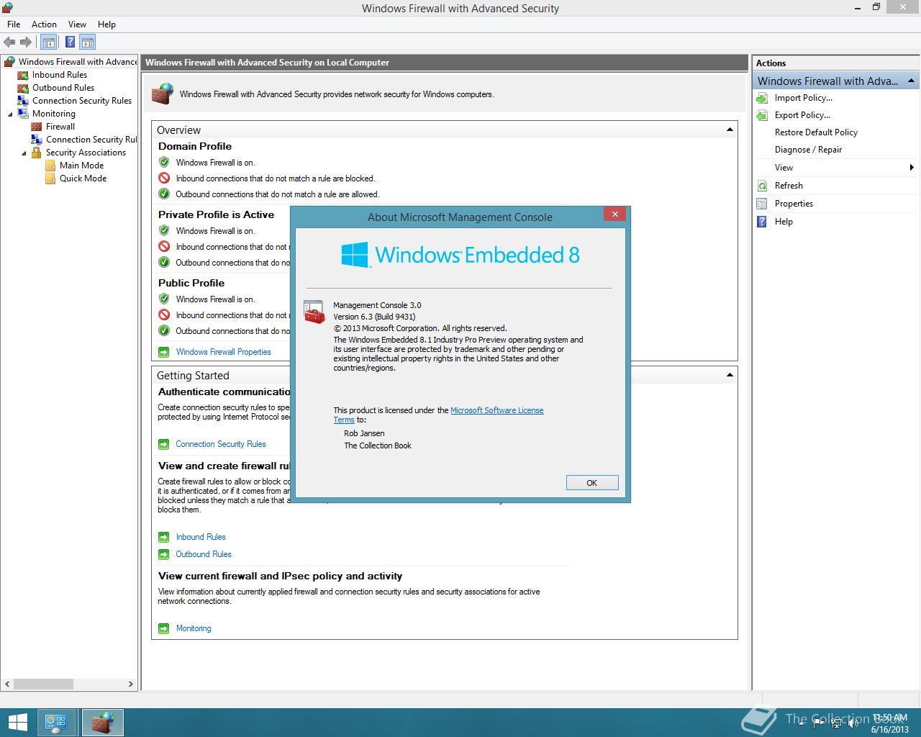This screenshot has width=921, height=737.
Task: Select the Quick Mode folder icon
Action: pos(50,178)
